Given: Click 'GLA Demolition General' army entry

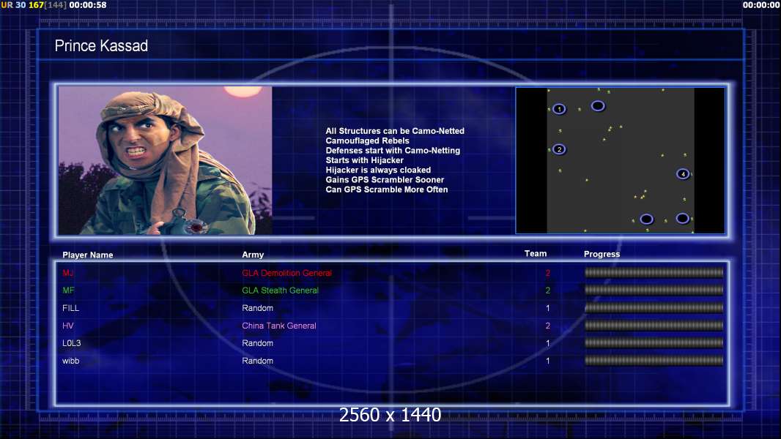Looking at the screenshot, I should 287,273.
